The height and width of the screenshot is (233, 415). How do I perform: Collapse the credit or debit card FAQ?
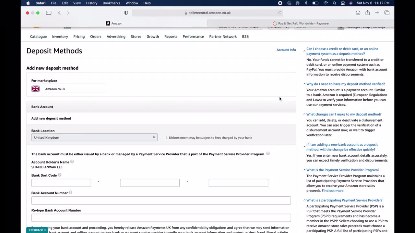point(304,51)
